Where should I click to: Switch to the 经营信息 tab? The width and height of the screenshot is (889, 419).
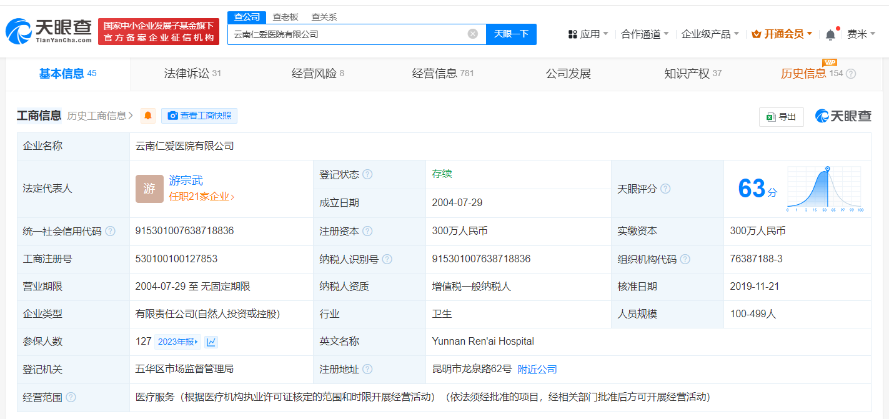443,74
